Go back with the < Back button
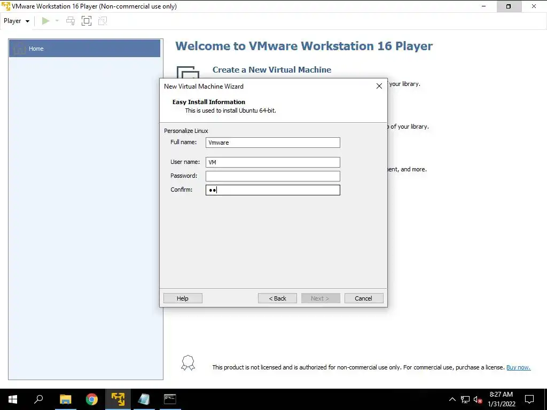The height and width of the screenshot is (410, 547). pos(277,298)
